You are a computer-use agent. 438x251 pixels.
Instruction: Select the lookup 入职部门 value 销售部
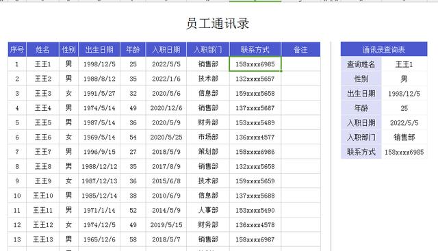click(x=404, y=137)
